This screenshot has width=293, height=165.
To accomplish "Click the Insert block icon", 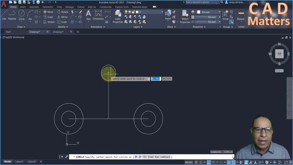I will click(x=168, y=15).
